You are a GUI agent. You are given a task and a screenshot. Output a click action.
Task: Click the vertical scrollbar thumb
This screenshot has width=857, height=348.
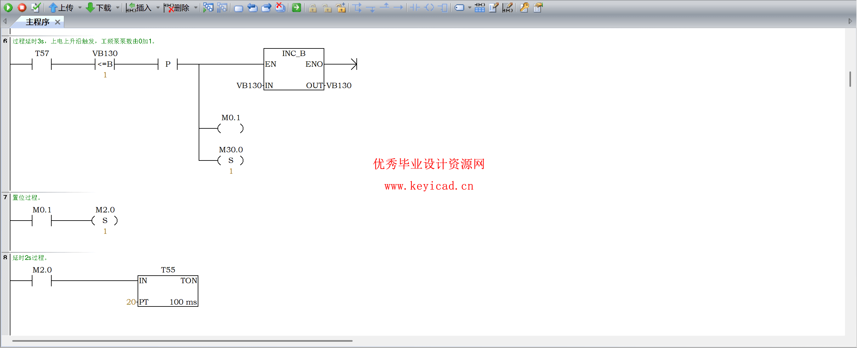(850, 79)
